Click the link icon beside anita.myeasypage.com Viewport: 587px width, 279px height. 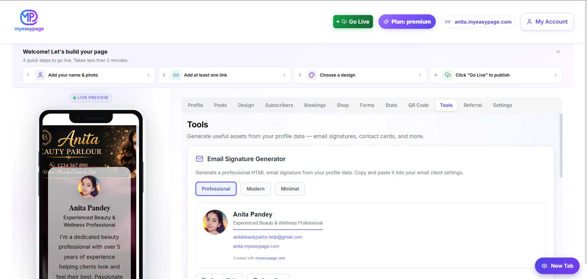click(x=448, y=22)
